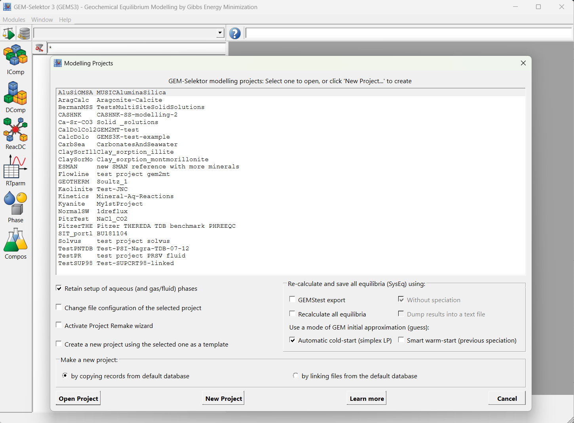
Task: Select the Kyanite My1stProject entry
Action: (291, 204)
